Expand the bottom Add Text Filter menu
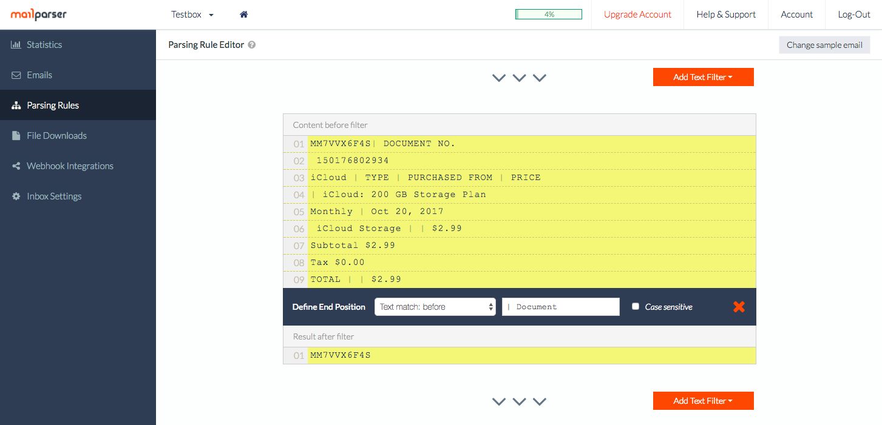Viewport: 882px width, 425px height. [x=703, y=401]
